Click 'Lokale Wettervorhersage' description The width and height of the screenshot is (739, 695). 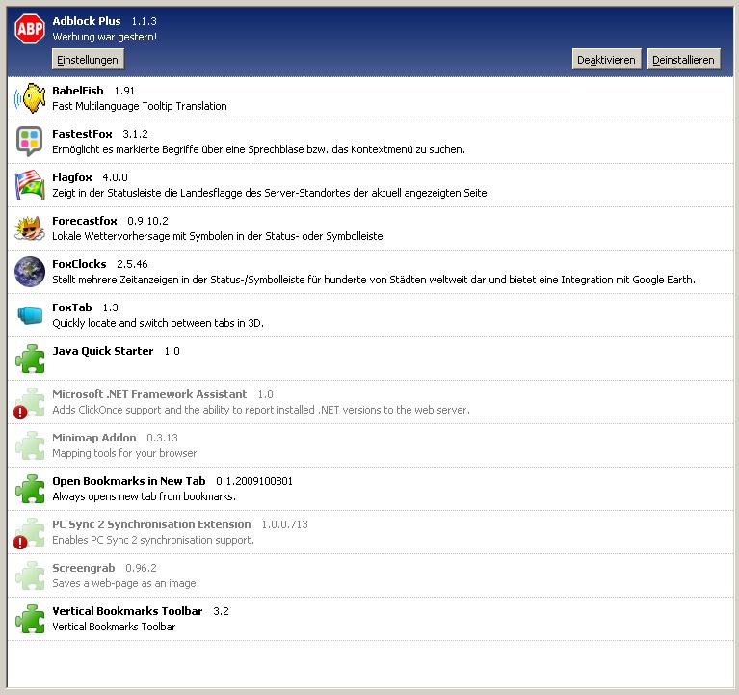tap(218, 236)
